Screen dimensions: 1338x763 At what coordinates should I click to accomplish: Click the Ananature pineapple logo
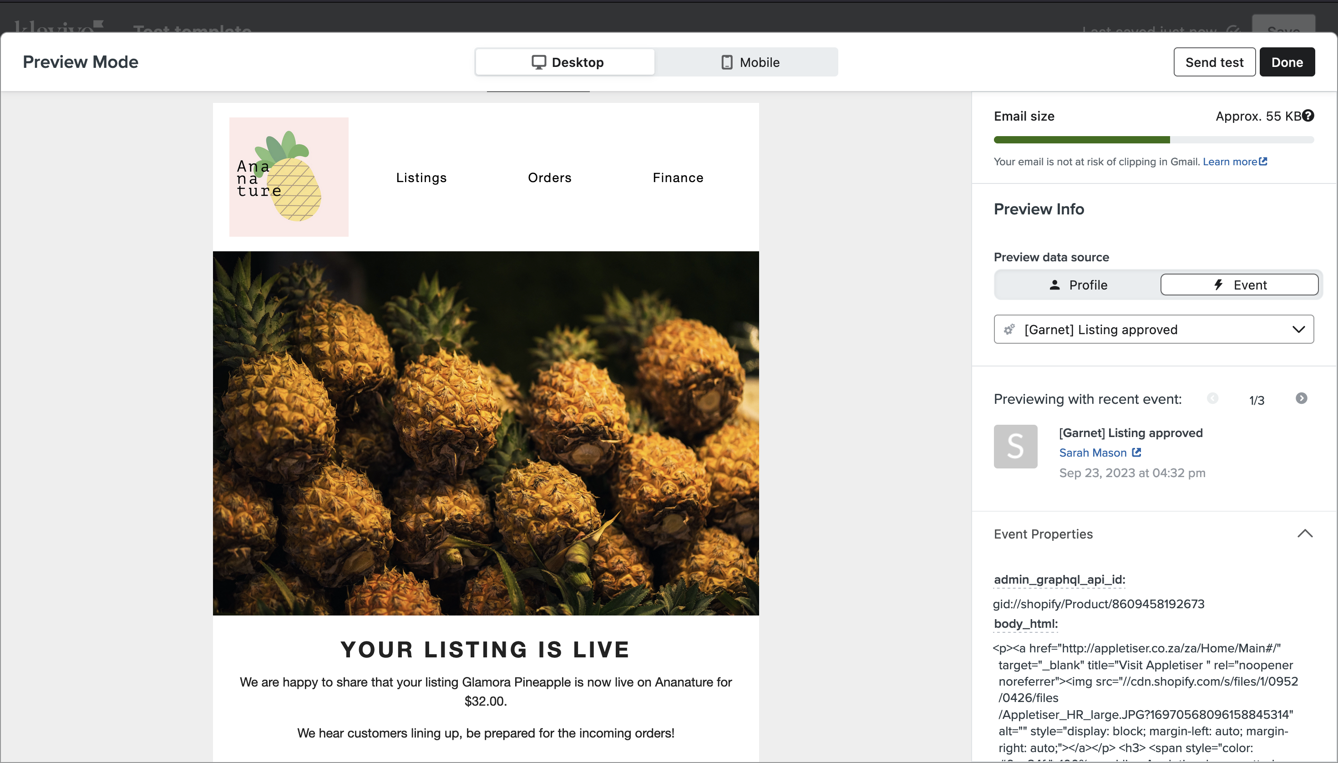(x=289, y=177)
